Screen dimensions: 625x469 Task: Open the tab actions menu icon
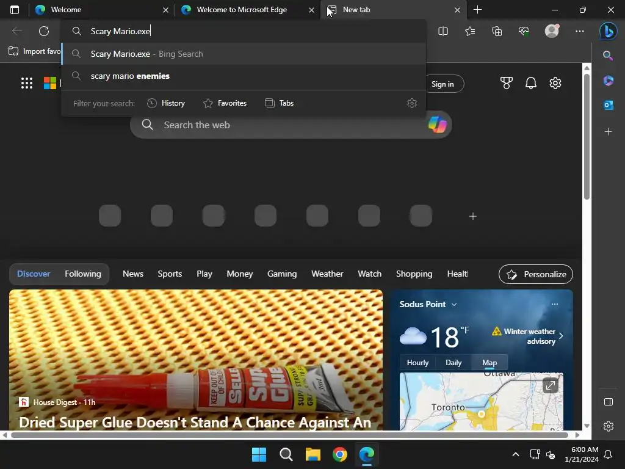point(15,10)
